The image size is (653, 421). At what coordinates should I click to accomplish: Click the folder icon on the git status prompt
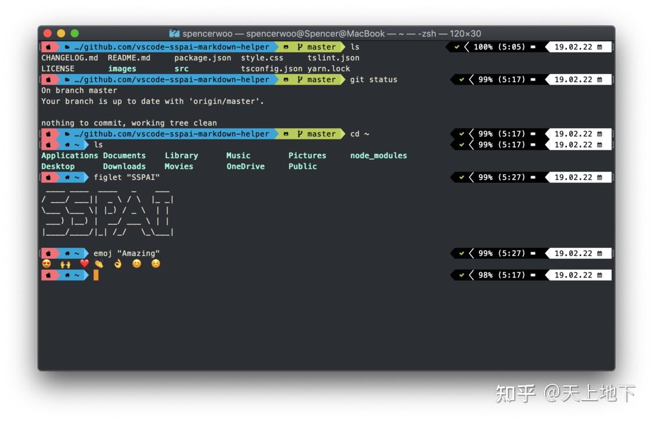pyautogui.click(x=67, y=79)
